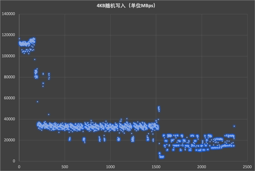Image resolution: width=255 pixels, height=171 pixels.
Task: Click the 20000 y-axis label
Action: 10,140
